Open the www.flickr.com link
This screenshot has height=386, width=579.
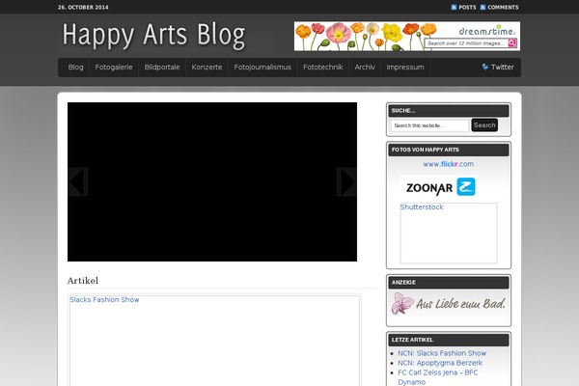(449, 164)
